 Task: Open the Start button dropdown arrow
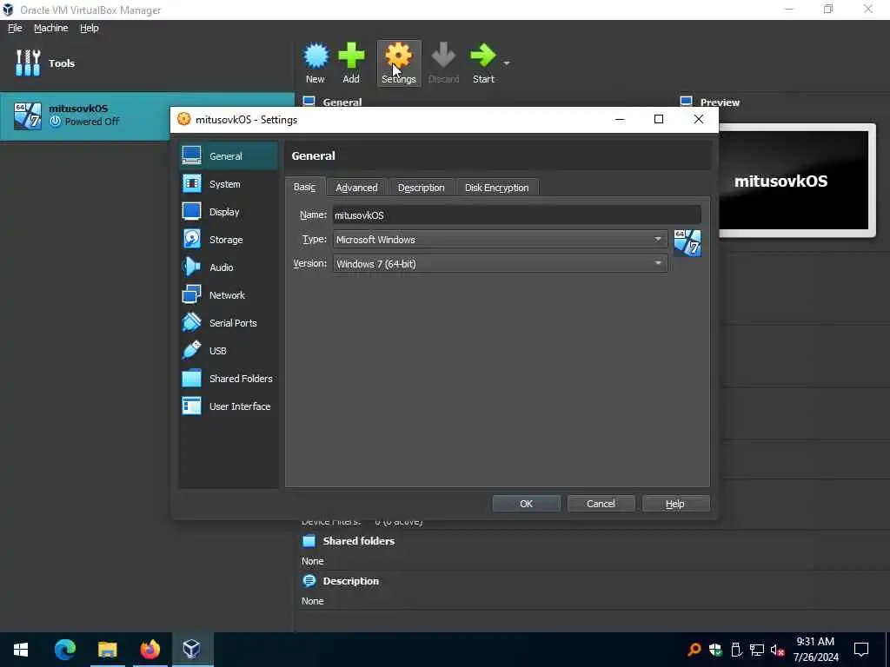pyautogui.click(x=507, y=63)
